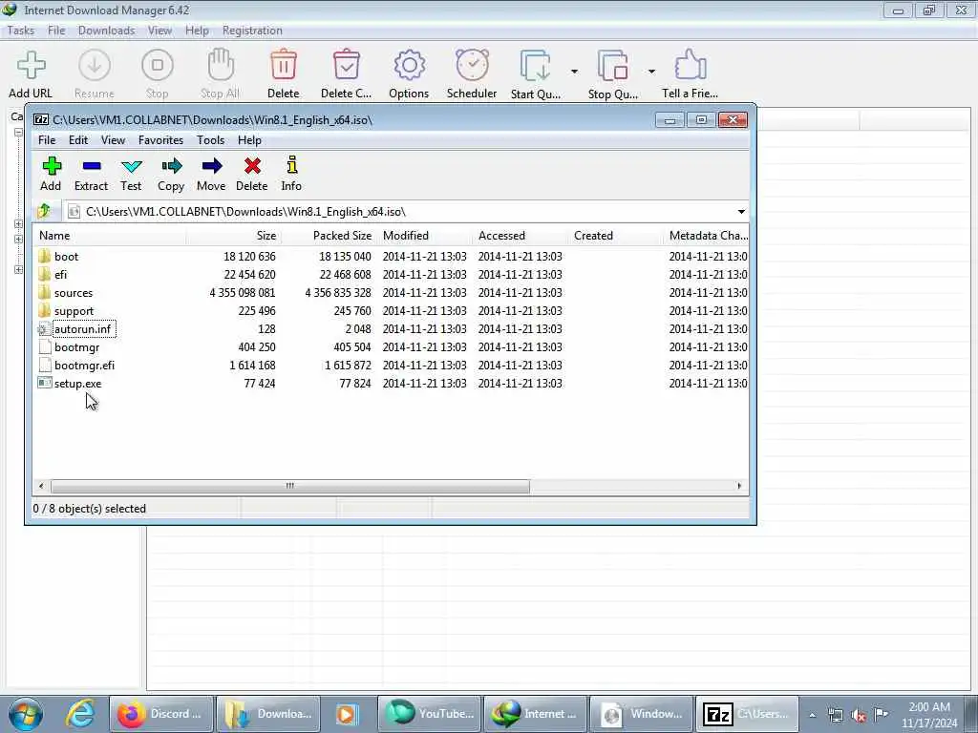Go up one folder level in 7-Zip
Screen dimensions: 978x733
(x=44, y=211)
